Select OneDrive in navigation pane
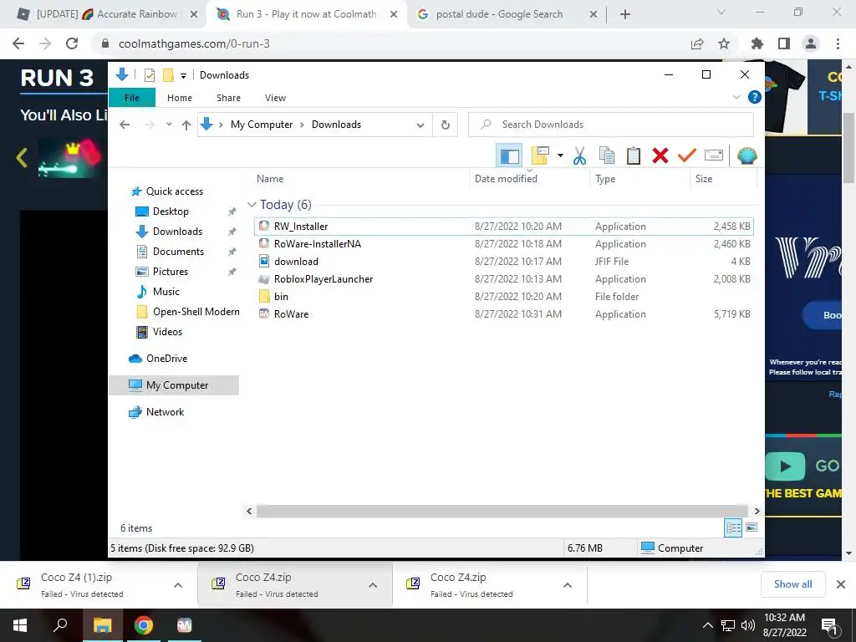Image resolution: width=856 pixels, height=642 pixels. [x=166, y=358]
